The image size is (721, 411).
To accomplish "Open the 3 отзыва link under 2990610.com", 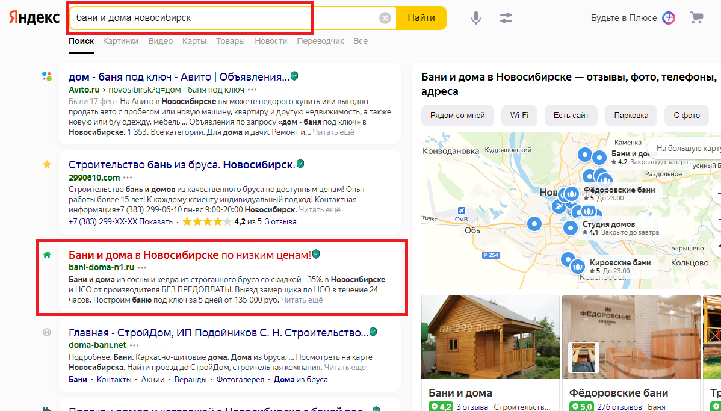I will click(x=280, y=221).
